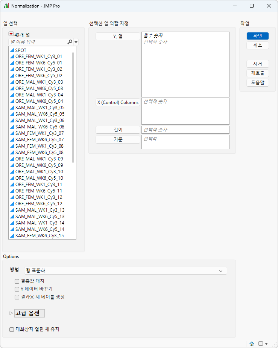
Task: Select column ORE_FEM_WK1_Cy3_01
Action: (x=39, y=56)
